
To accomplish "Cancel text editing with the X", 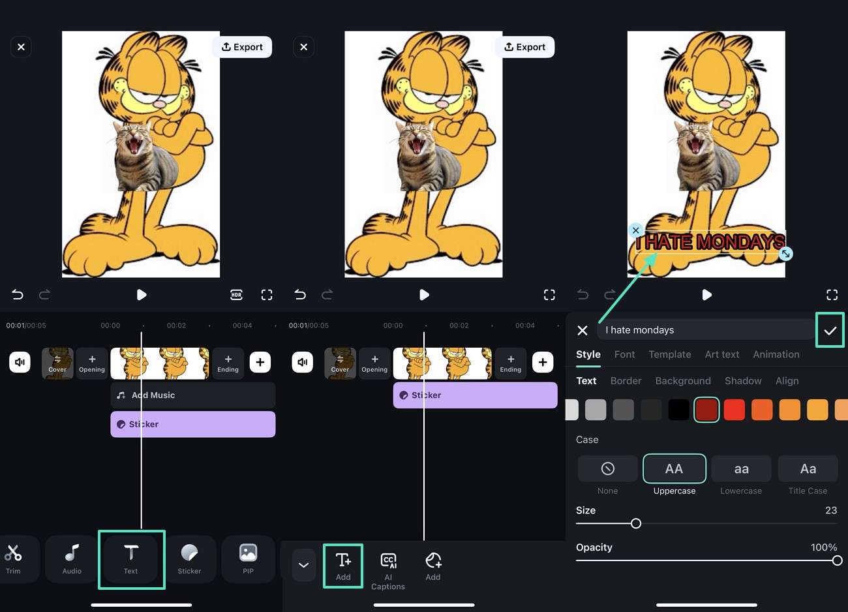I will (583, 330).
